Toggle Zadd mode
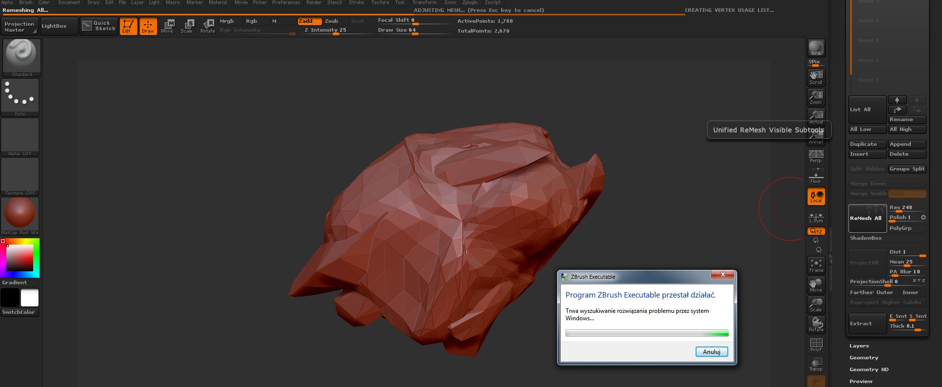The image size is (942, 387). 309,21
